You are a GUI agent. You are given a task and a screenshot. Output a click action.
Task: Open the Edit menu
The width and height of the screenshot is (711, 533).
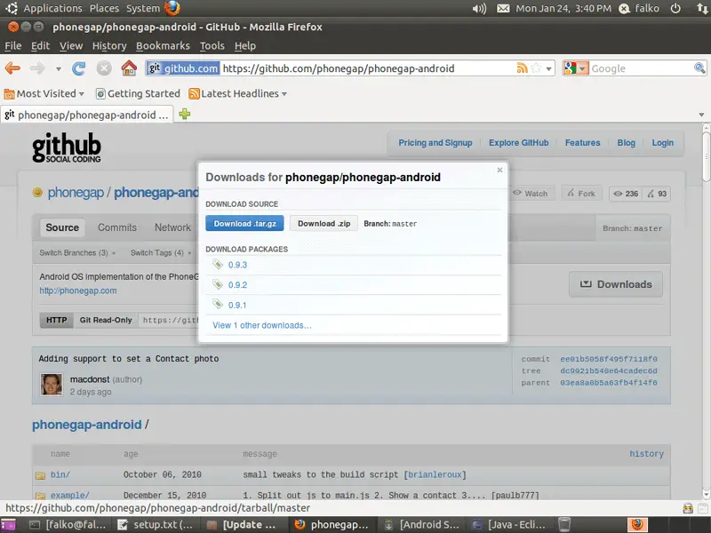pyautogui.click(x=40, y=46)
